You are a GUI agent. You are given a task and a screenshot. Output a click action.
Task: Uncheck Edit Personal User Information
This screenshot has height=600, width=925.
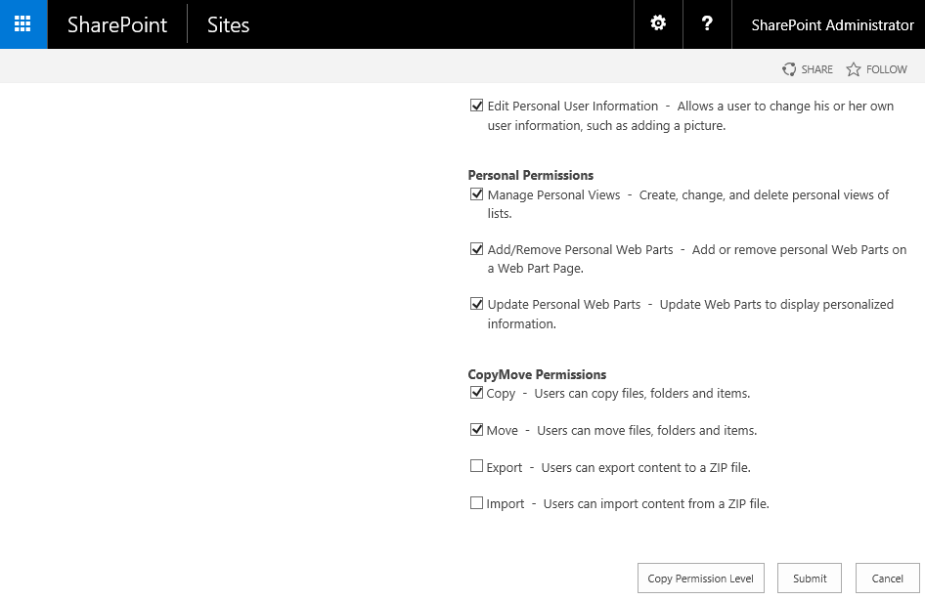477,106
